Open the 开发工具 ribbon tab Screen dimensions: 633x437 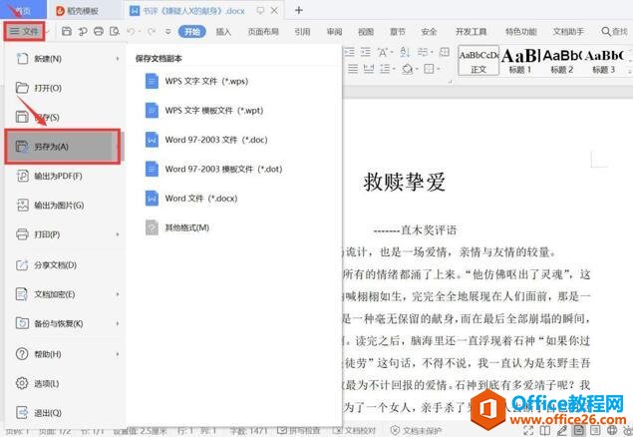472,32
